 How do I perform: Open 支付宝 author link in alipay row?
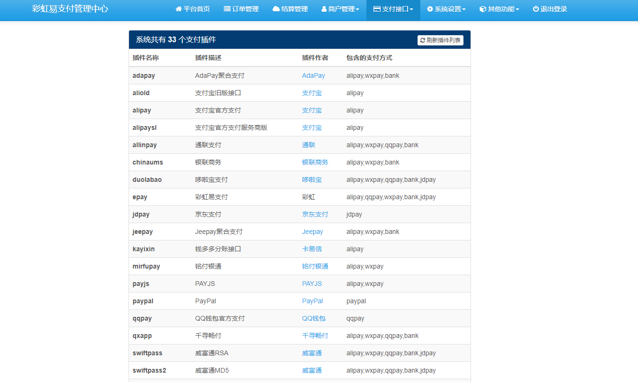(312, 110)
